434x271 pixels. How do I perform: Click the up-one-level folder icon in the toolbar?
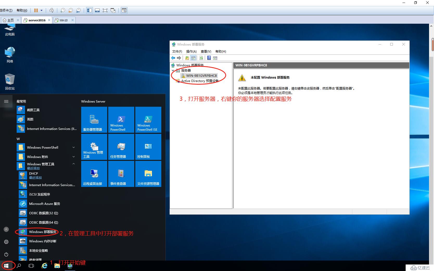coord(187,58)
